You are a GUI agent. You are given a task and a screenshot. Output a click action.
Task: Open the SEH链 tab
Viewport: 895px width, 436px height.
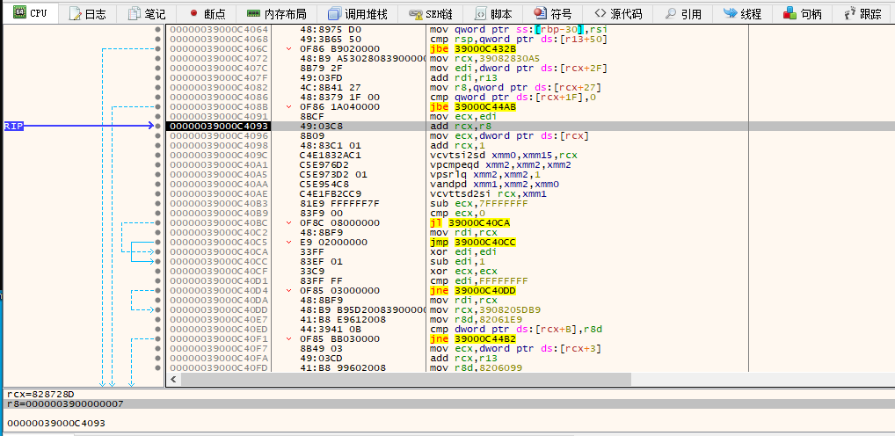point(432,14)
